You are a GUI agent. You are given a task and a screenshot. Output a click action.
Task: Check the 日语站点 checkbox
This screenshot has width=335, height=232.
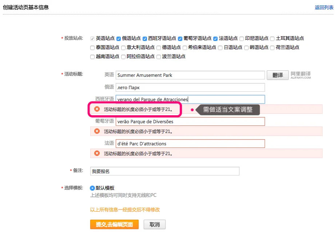click(220, 48)
